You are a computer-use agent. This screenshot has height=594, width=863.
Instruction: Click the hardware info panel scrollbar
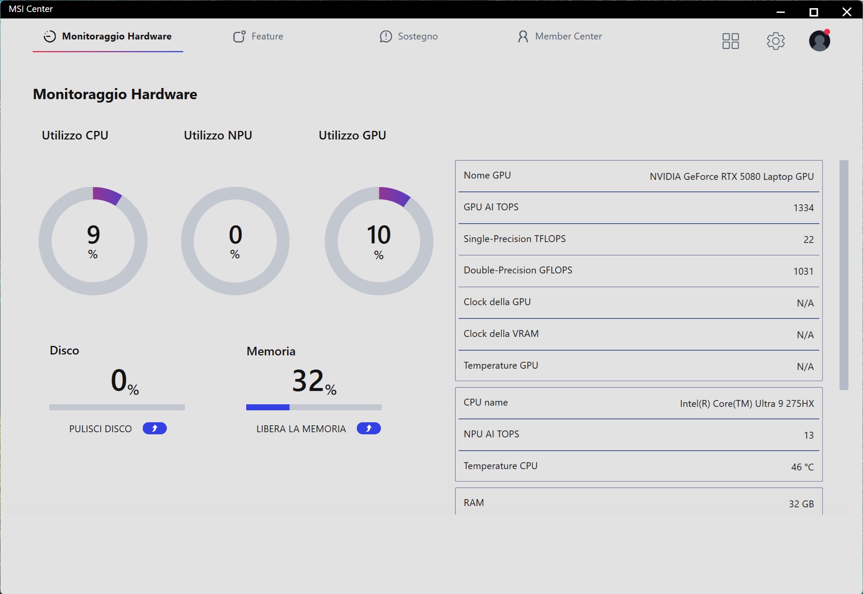click(x=843, y=275)
